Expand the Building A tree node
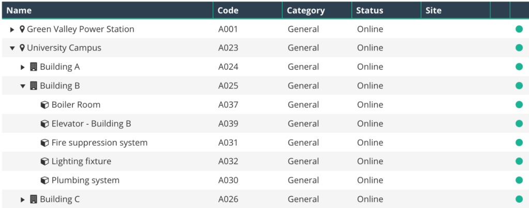This screenshot has width=529, height=208. pyautogui.click(x=23, y=67)
